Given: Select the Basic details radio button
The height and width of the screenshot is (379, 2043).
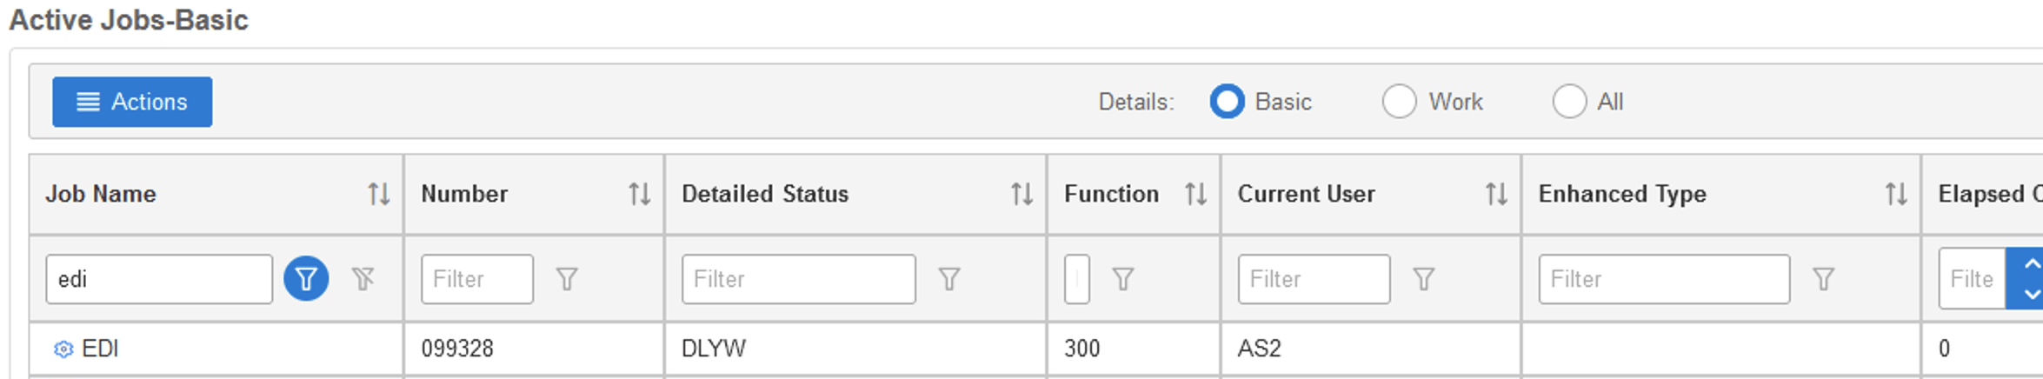Looking at the screenshot, I should (1227, 102).
